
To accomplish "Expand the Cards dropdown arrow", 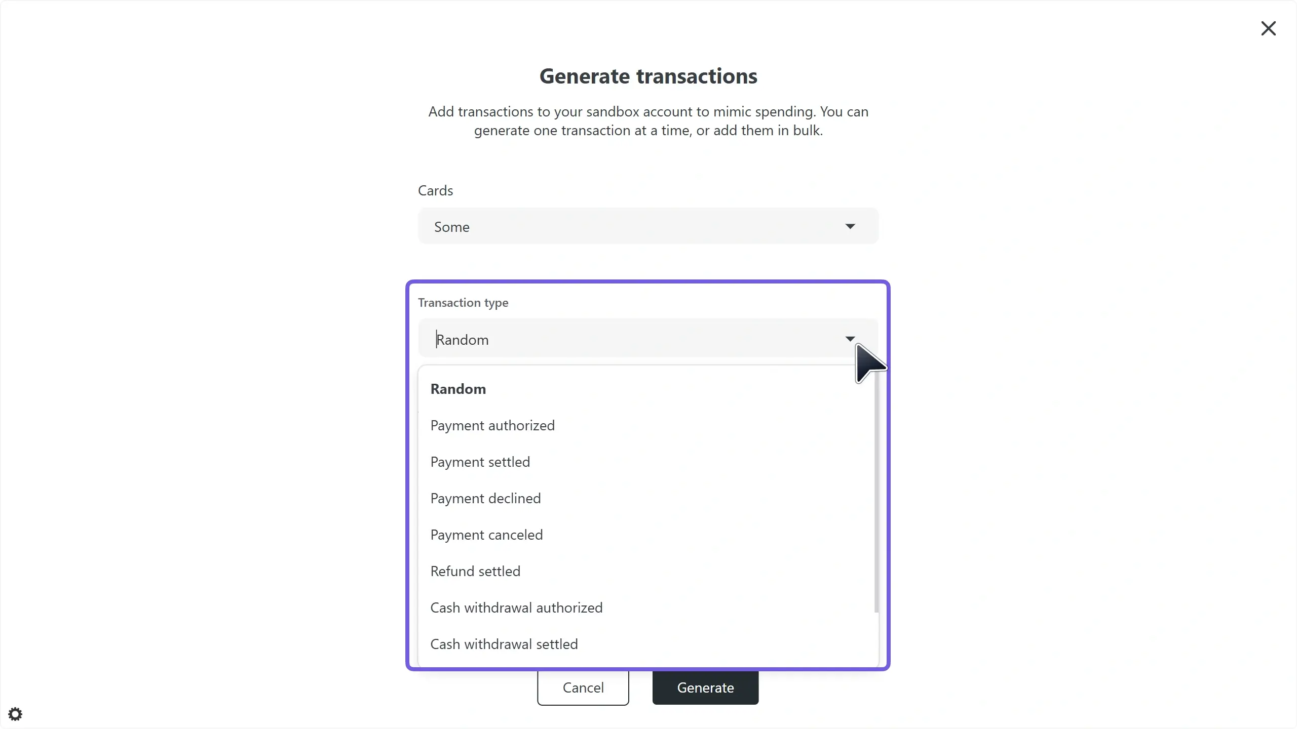I will pyautogui.click(x=850, y=226).
